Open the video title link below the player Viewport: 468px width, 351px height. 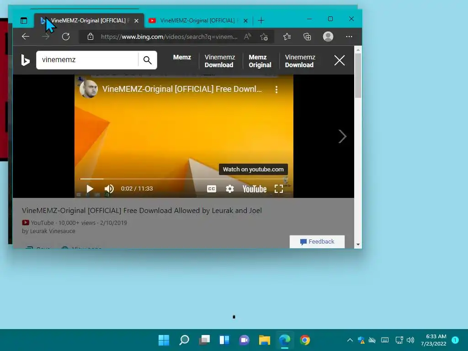coord(142,210)
